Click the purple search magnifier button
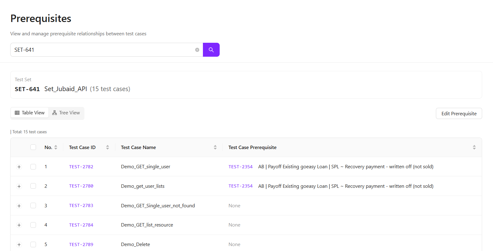The width and height of the screenshot is (493, 251). 211,50
